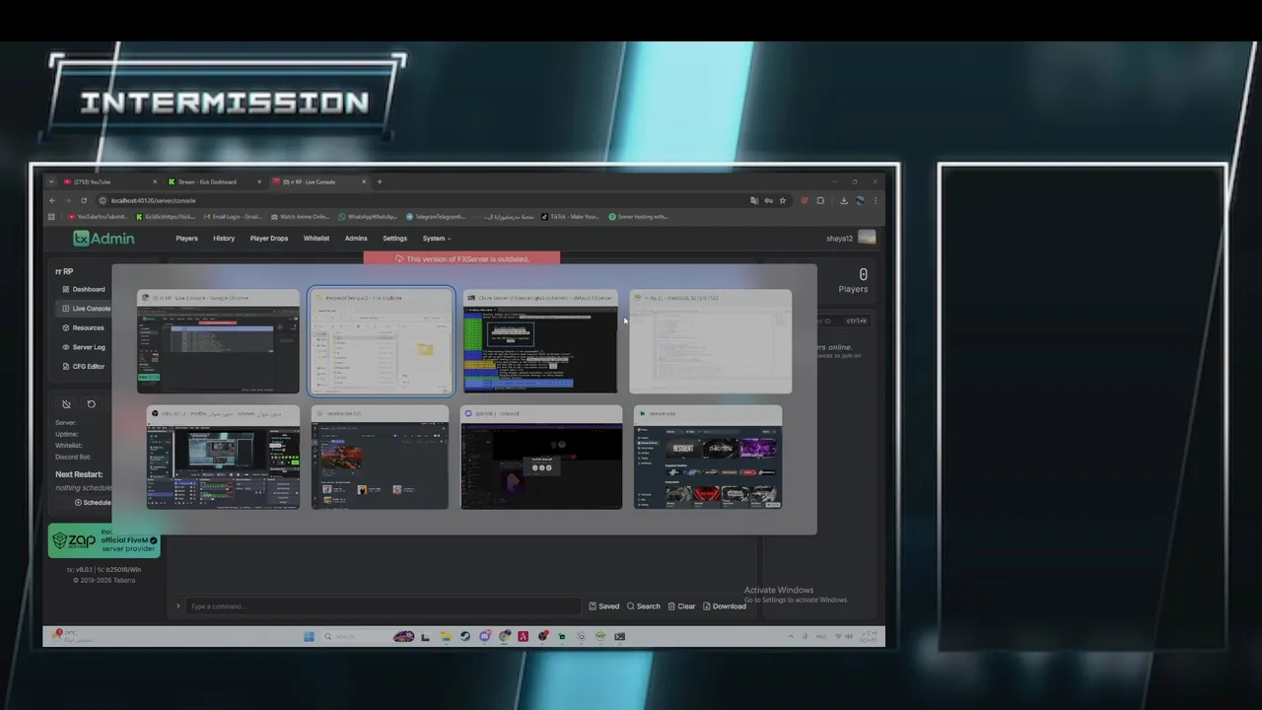Select Live Console in the sidebar
Image resolution: width=1262 pixels, height=710 pixels.
[84, 309]
